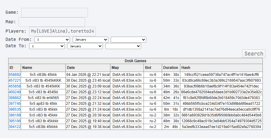Open game ID 396189 link
Screen dimensions: 271x139
[x=15, y=115]
